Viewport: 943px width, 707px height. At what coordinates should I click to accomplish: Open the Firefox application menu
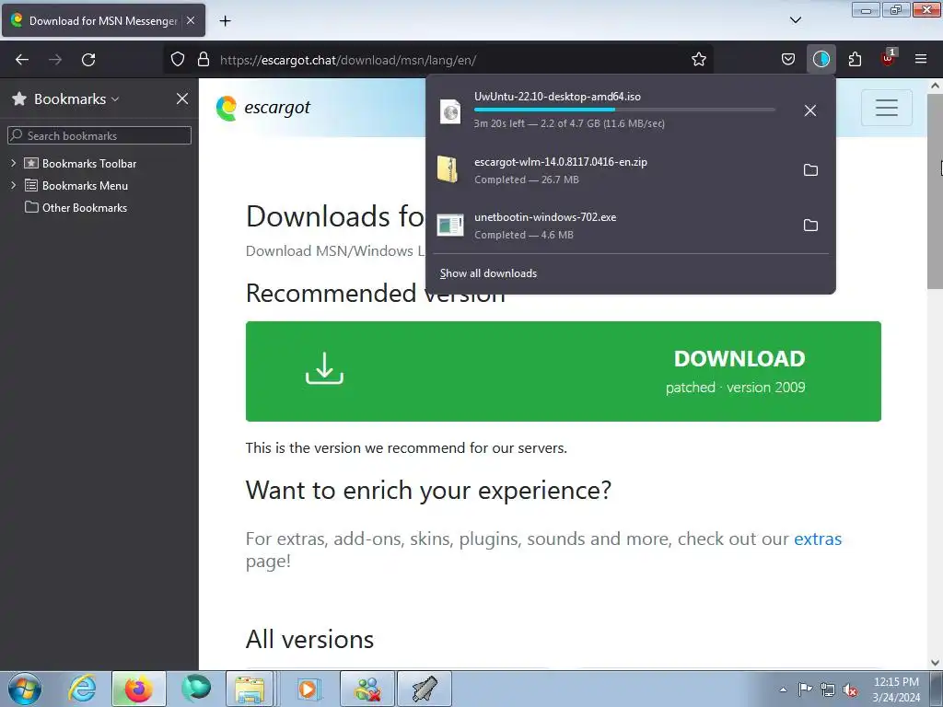[920, 60]
